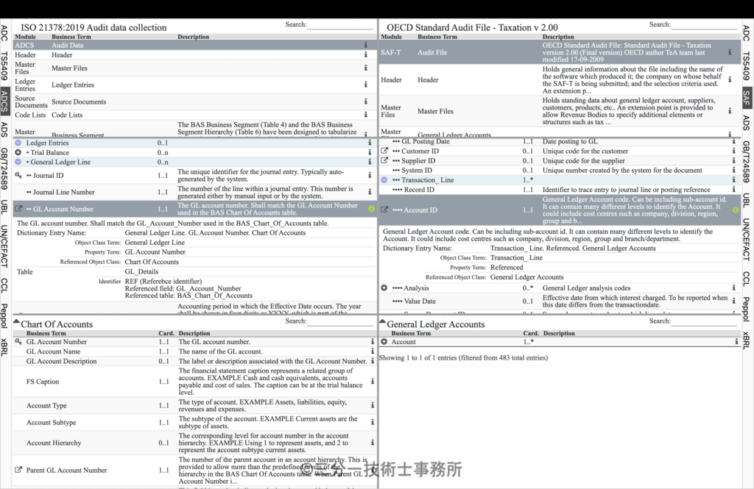Show info for the FS Caption row
The height and width of the screenshot is (489, 754).
tap(372, 382)
